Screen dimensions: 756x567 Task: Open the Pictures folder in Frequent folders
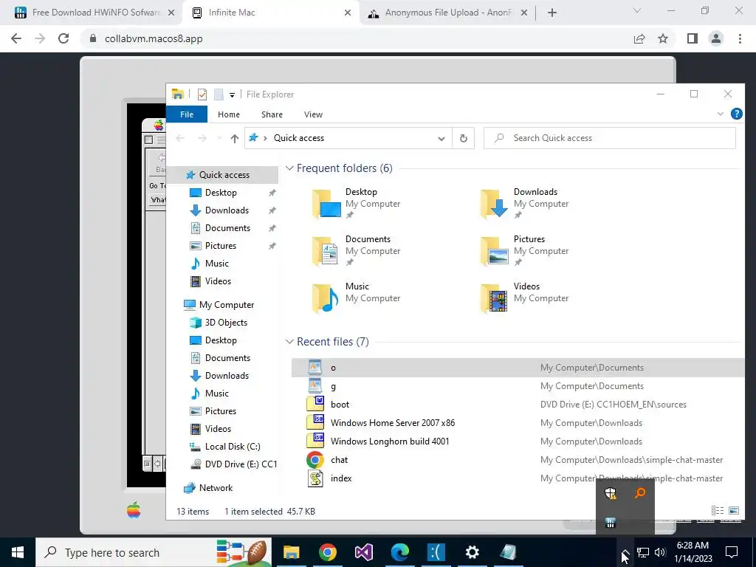526,251
